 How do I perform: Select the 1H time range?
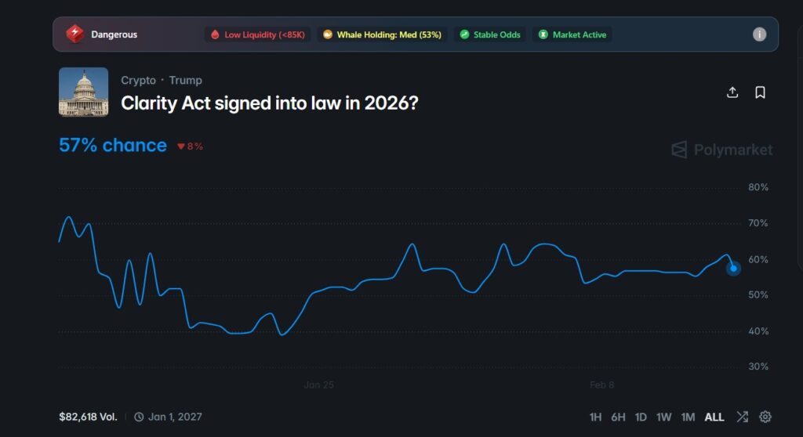(596, 417)
